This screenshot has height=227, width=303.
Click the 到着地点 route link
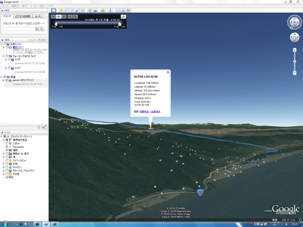144,112
